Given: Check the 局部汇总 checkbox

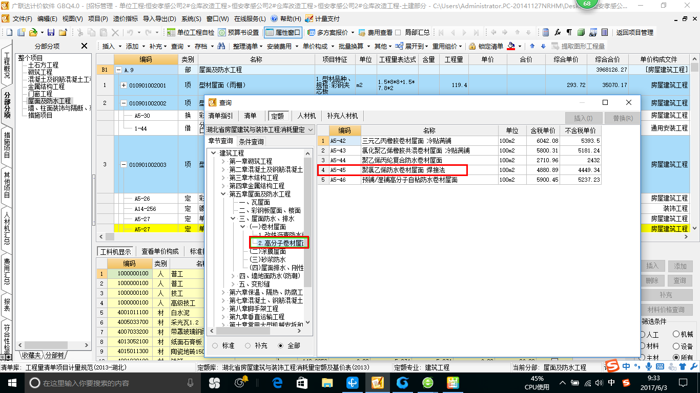Looking at the screenshot, I should click(398, 32).
